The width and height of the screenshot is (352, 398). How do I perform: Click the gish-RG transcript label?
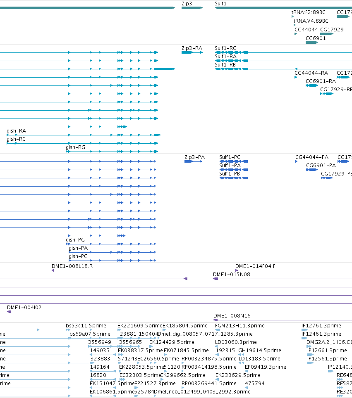click(x=76, y=147)
